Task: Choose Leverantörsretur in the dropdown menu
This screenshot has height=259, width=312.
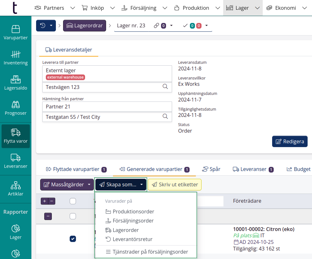Action: point(132,239)
